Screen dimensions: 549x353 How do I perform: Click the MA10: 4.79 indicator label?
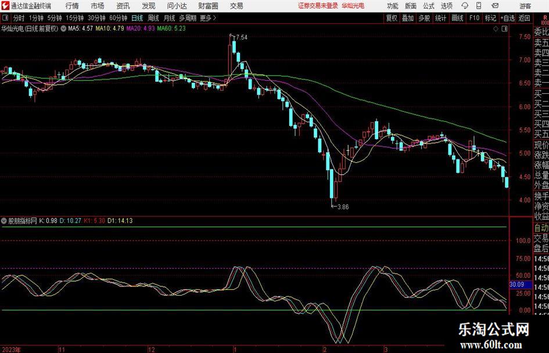pyautogui.click(x=110, y=28)
